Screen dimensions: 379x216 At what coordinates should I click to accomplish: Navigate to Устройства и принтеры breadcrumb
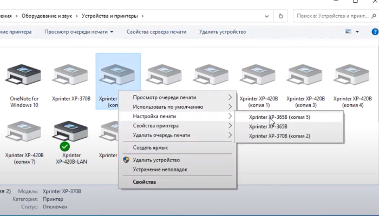click(x=109, y=16)
